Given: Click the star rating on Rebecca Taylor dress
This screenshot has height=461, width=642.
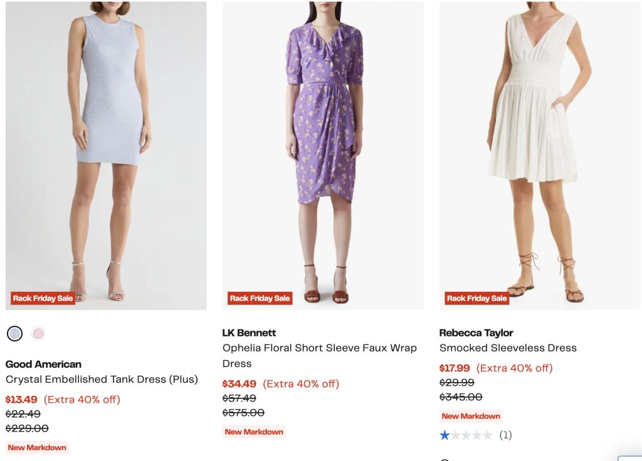Looking at the screenshot, I should [466, 435].
